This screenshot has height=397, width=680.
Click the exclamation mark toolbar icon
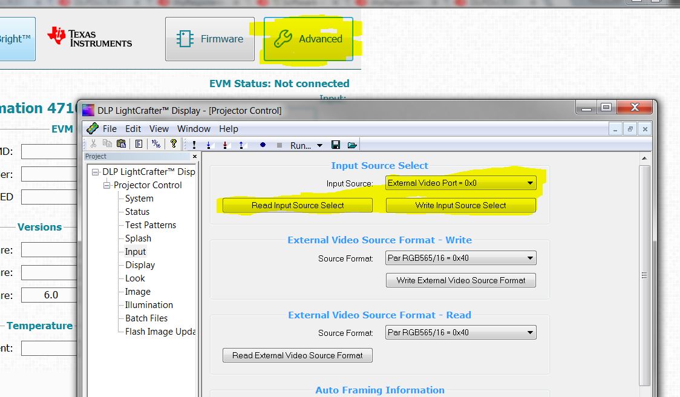point(194,145)
